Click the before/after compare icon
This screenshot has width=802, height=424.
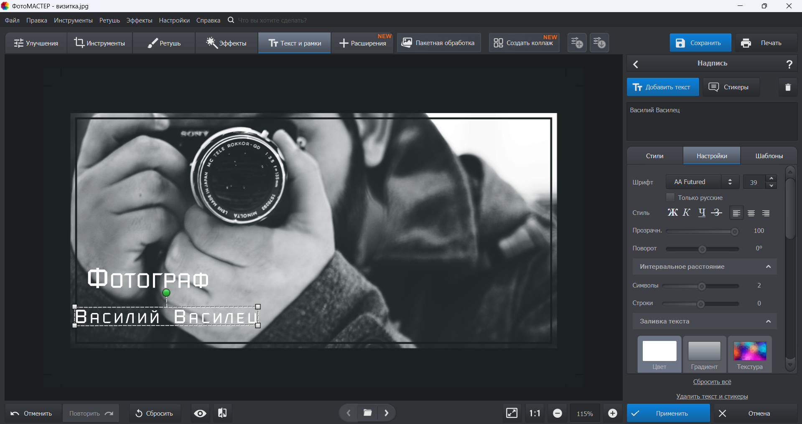[222, 413]
